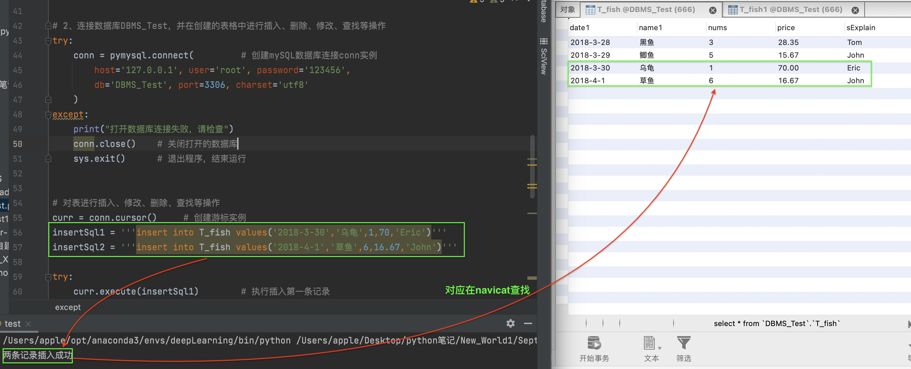This screenshot has width=911, height=369.
Task: Switch to the Objects (对象) tab
Action: (567, 9)
